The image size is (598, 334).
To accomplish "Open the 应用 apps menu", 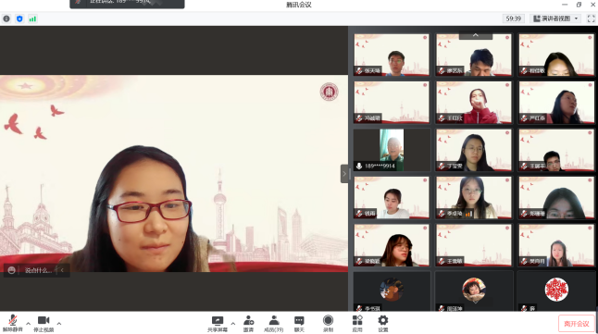I will click(357, 324).
